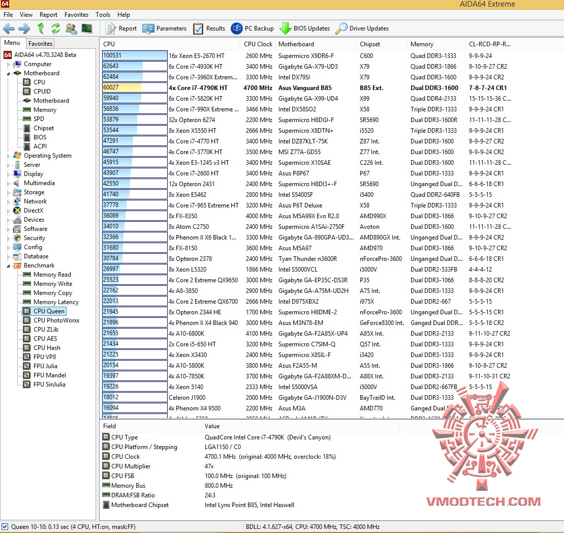The image size is (564, 533).
Task: Open the FPU Mandel benchmark
Action: [45, 375]
